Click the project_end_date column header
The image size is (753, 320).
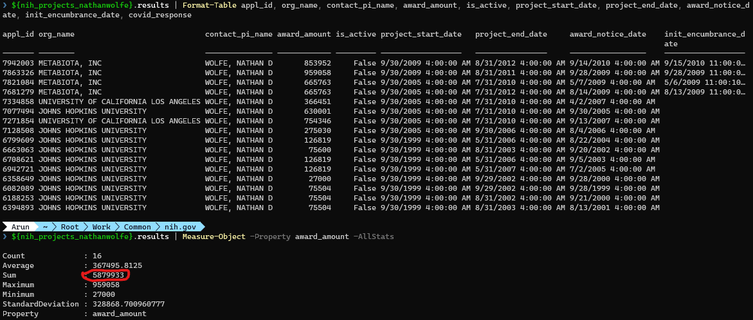511,34
